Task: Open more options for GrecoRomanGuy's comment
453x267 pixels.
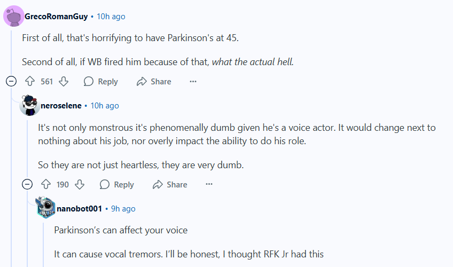Action: [x=193, y=82]
